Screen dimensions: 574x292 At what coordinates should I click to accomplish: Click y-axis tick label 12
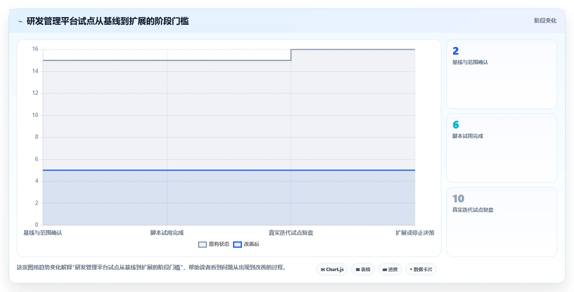coord(35,93)
